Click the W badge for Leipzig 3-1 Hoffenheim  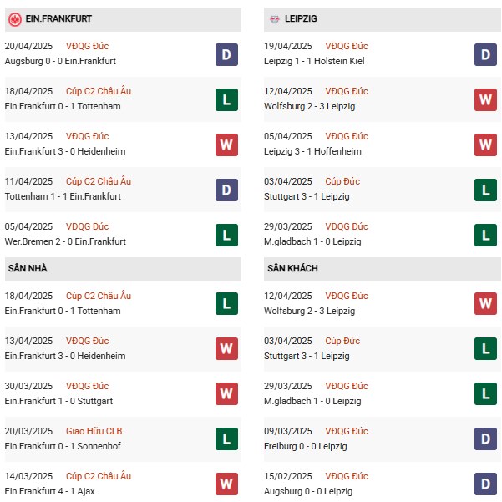point(486,145)
